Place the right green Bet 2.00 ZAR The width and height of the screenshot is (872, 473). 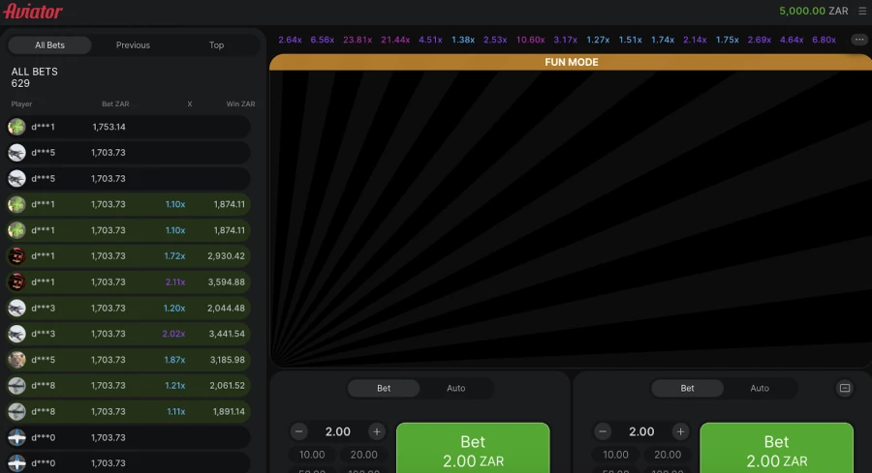pyautogui.click(x=776, y=449)
